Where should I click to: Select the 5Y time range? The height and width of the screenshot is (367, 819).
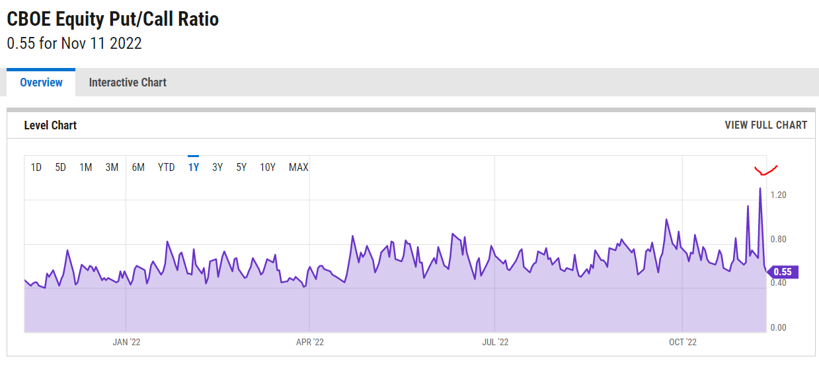(241, 167)
